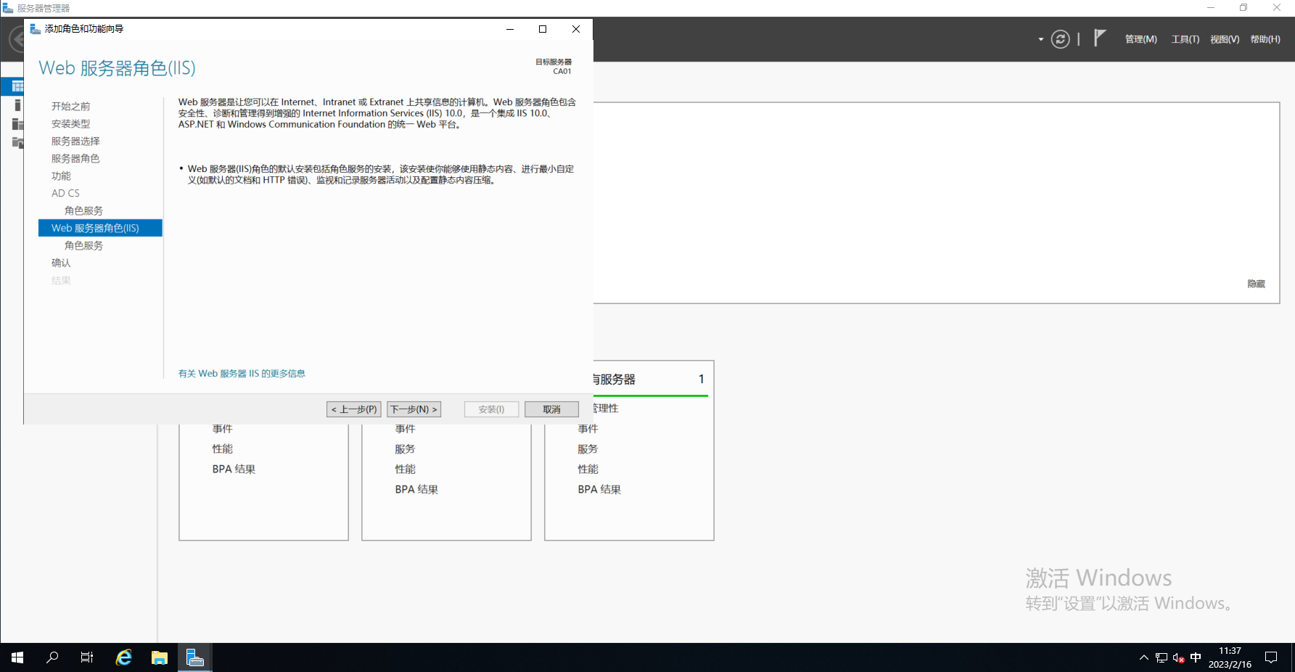Screen dimensions: 1295x672
Task: Open the Action Center notification icon
Action: pyautogui.click(x=1271, y=657)
